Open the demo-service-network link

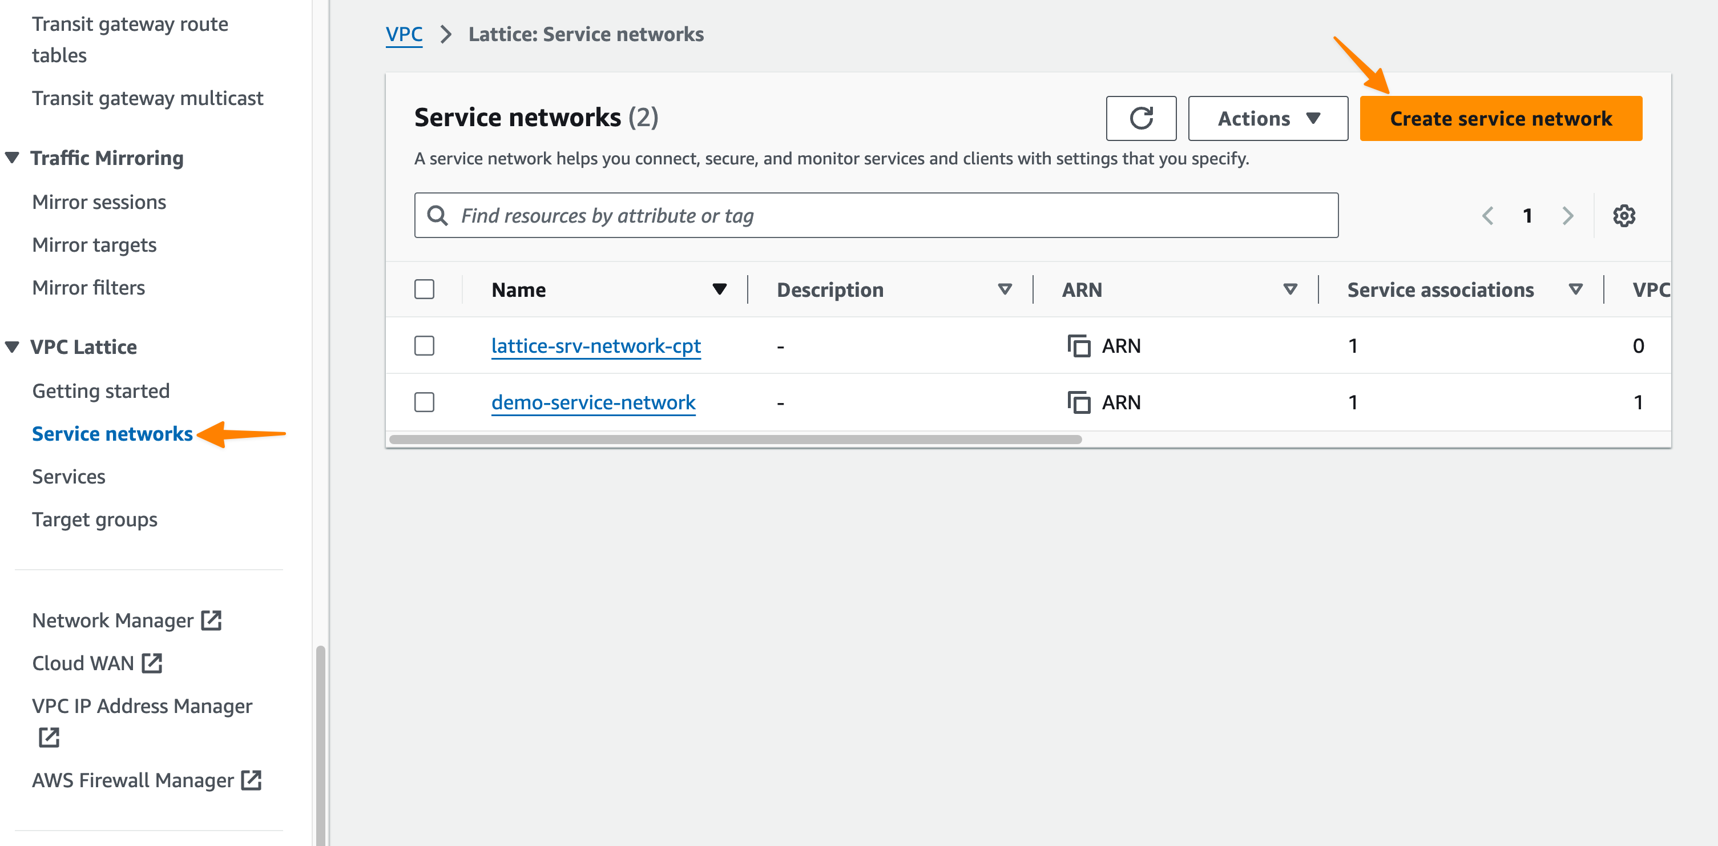click(593, 402)
